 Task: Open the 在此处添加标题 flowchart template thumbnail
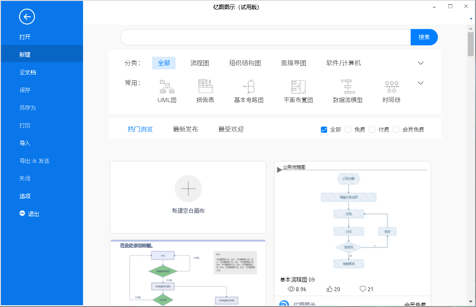click(x=188, y=273)
